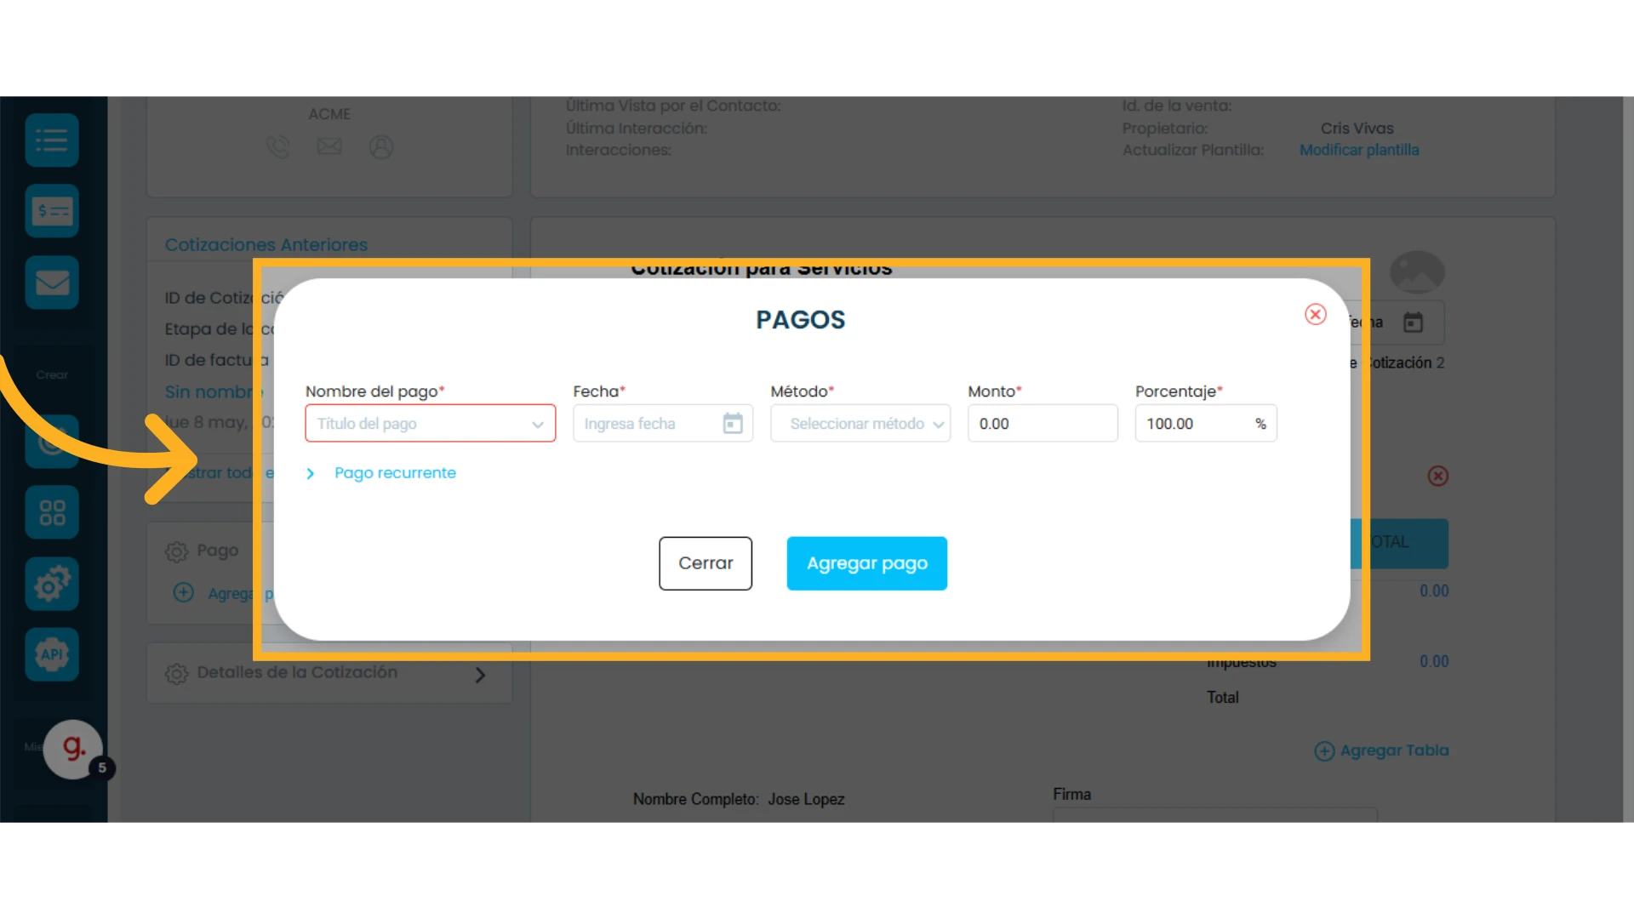
Task: Open the mail envelope sidebar icon
Action: coord(52,283)
